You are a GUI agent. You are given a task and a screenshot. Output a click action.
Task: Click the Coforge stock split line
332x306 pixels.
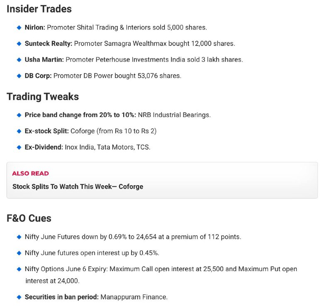[x=90, y=131]
